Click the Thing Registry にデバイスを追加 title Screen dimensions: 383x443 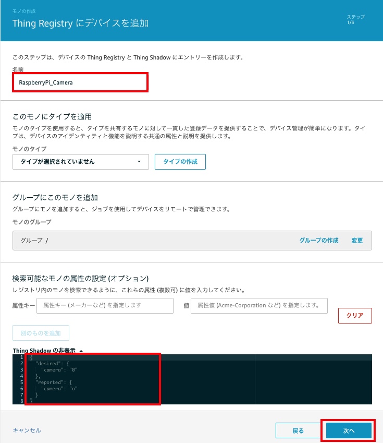pos(80,23)
